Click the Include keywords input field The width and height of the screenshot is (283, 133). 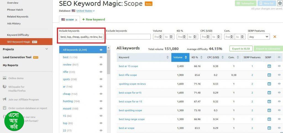(81, 37)
